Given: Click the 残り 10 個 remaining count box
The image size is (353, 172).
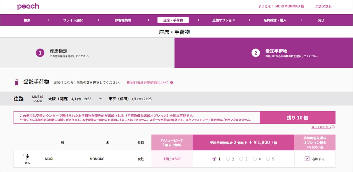Looking at the screenshot, I should pyautogui.click(x=298, y=118).
